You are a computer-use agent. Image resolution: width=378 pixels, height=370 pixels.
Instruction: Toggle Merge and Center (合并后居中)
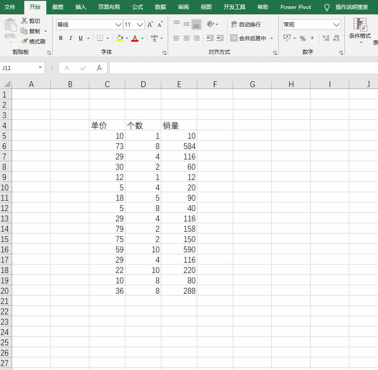coord(248,38)
